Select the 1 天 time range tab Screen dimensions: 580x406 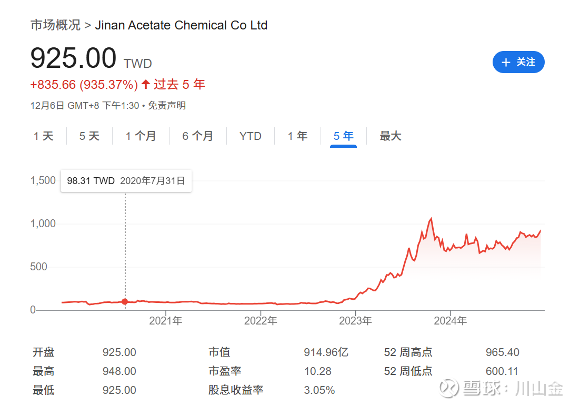pos(44,136)
